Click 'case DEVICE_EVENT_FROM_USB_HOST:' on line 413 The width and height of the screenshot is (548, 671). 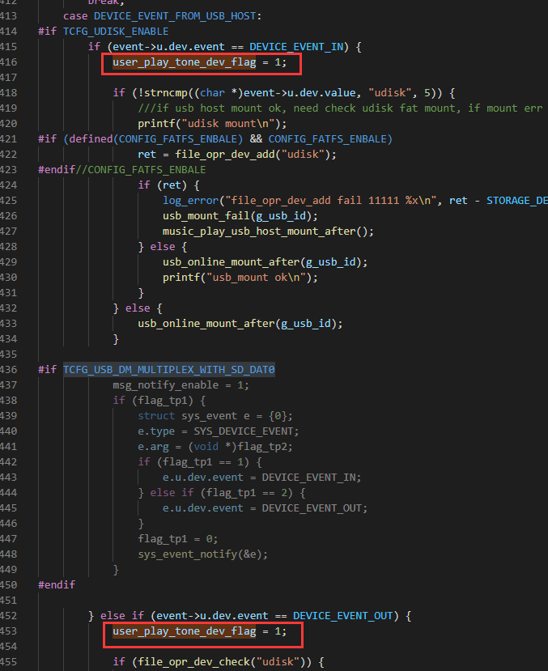pyautogui.click(x=162, y=16)
